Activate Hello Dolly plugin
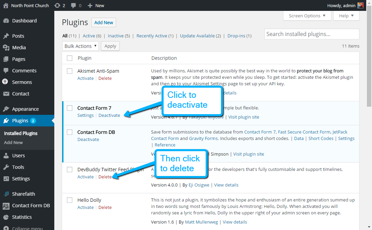The width and height of the screenshot is (372, 230). pos(86,208)
